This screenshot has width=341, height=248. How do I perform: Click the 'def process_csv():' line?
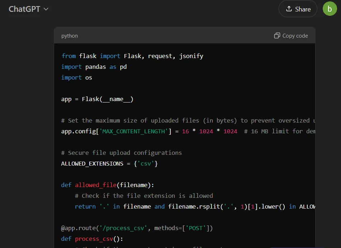(92, 239)
